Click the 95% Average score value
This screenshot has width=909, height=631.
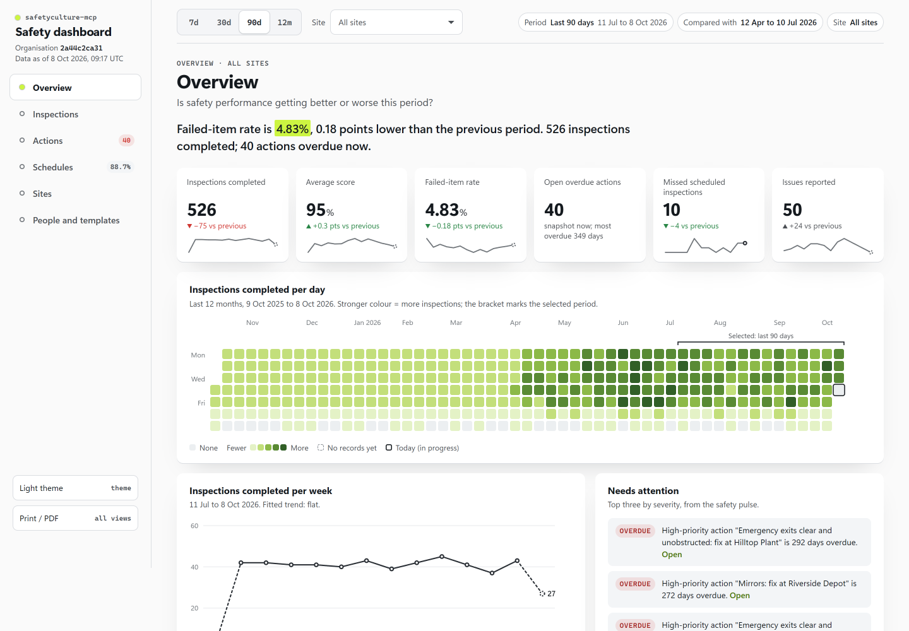320,209
